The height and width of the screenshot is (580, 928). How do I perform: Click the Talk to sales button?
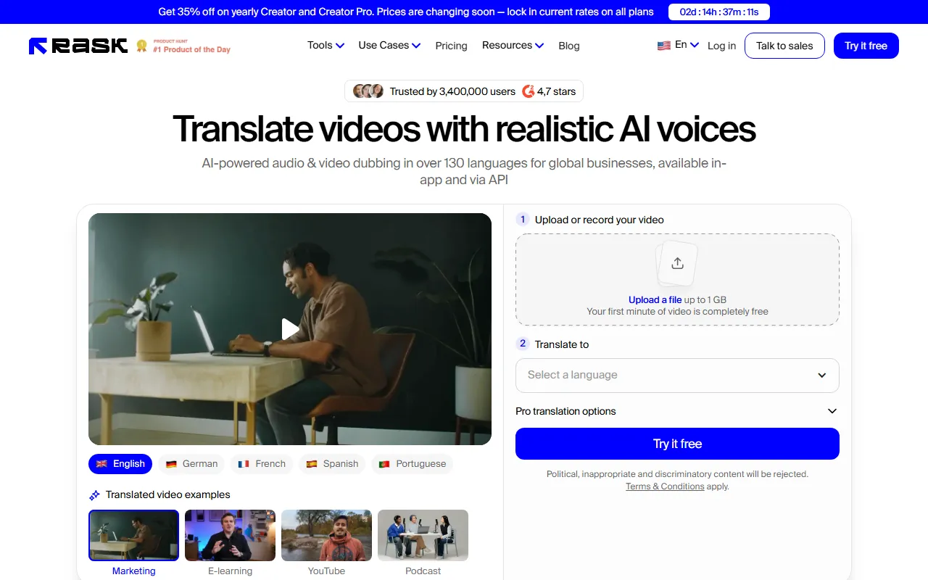click(784, 46)
